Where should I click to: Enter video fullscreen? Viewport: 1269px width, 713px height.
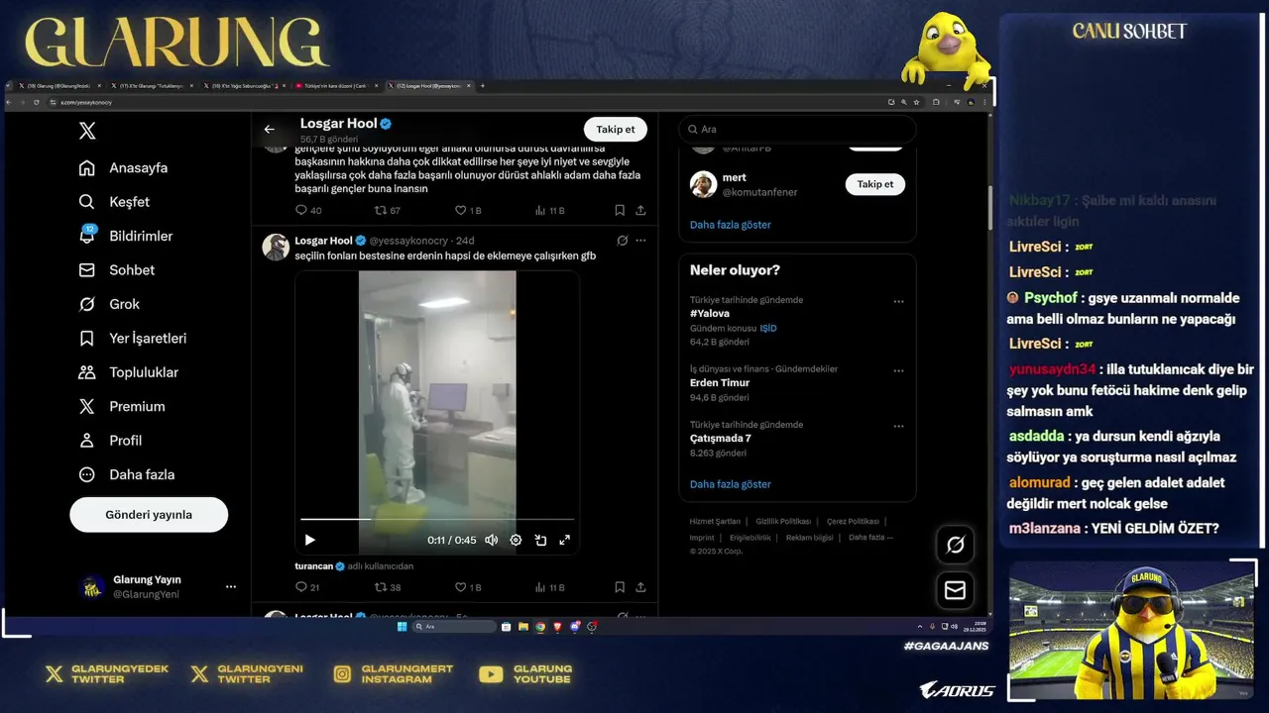click(x=564, y=540)
